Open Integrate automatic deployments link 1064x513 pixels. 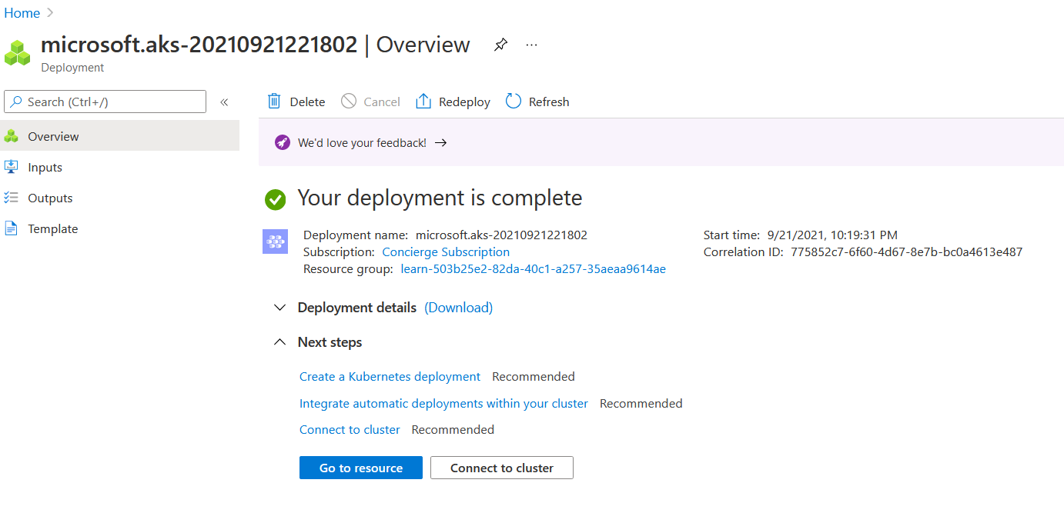(443, 404)
